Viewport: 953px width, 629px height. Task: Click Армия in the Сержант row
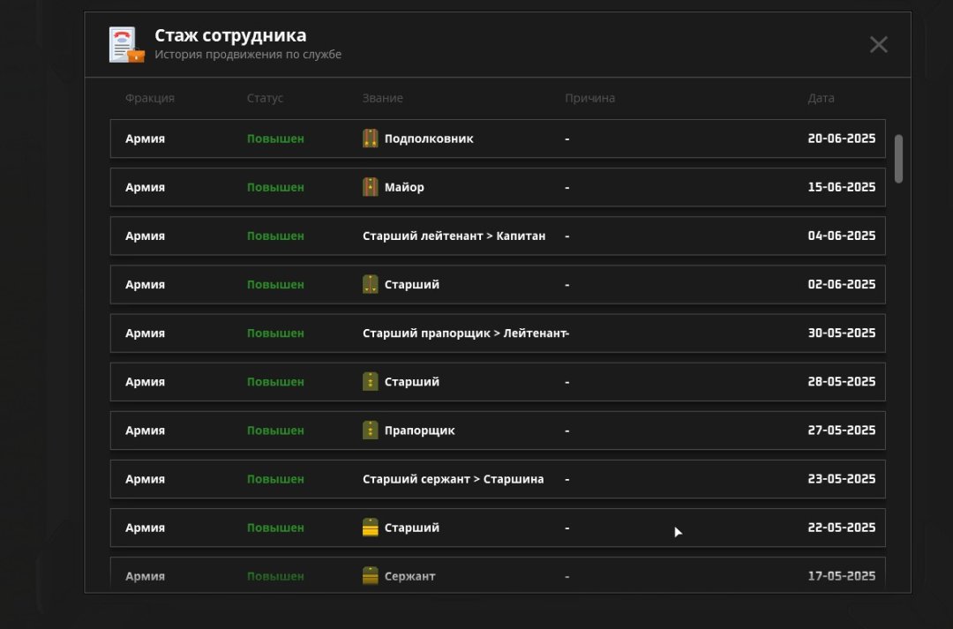pos(146,576)
